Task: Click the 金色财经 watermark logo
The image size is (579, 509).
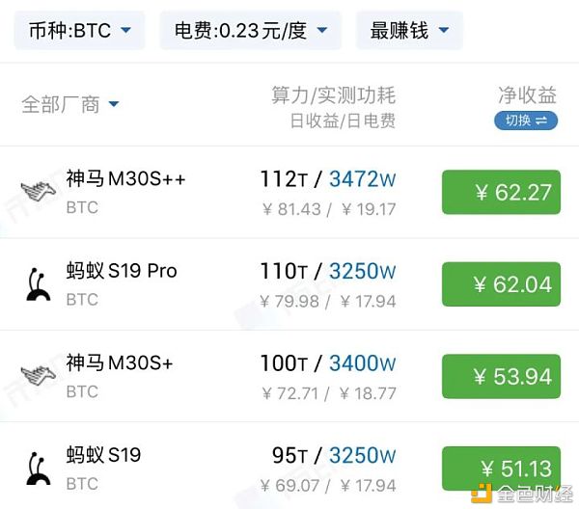Action: tap(522, 494)
